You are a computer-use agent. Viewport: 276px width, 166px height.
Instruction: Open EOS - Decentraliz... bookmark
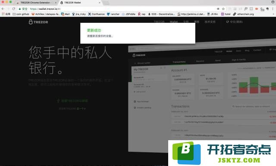pos(161,14)
